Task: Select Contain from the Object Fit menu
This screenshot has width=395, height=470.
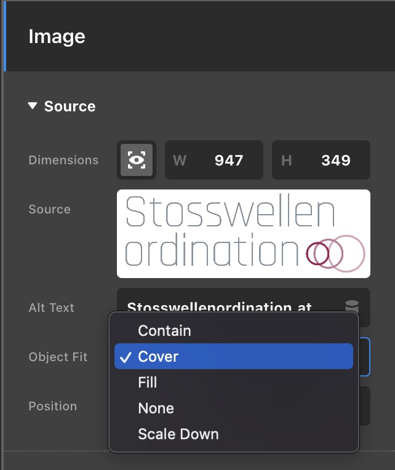Action: [x=164, y=331]
